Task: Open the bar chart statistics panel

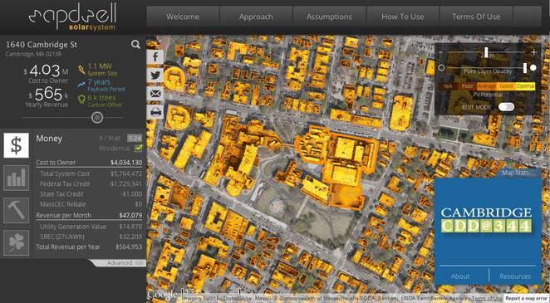Action: (x=16, y=178)
